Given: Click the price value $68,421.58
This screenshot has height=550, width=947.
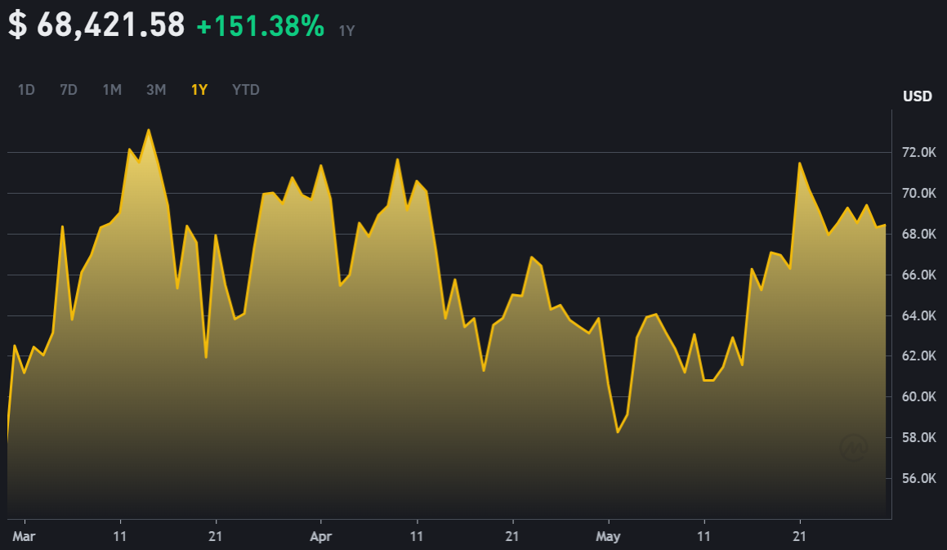Looking at the screenshot, I should (94, 25).
